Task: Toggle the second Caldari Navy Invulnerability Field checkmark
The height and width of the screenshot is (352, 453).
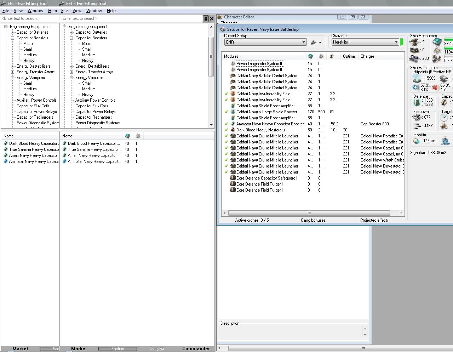Action: pyautogui.click(x=226, y=100)
